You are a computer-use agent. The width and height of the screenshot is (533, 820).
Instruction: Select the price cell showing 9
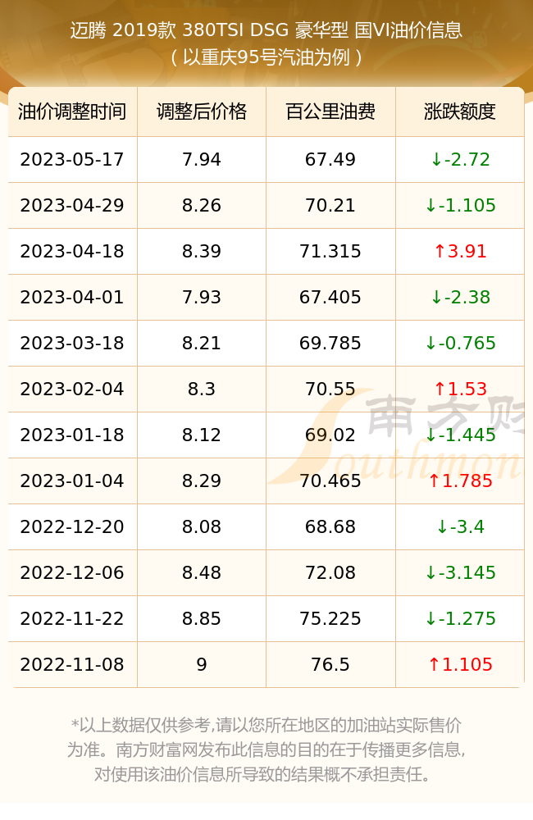point(202,665)
